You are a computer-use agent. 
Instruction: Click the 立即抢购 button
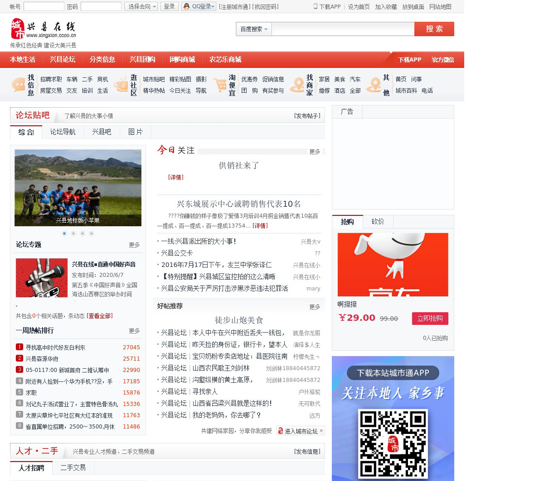click(430, 319)
